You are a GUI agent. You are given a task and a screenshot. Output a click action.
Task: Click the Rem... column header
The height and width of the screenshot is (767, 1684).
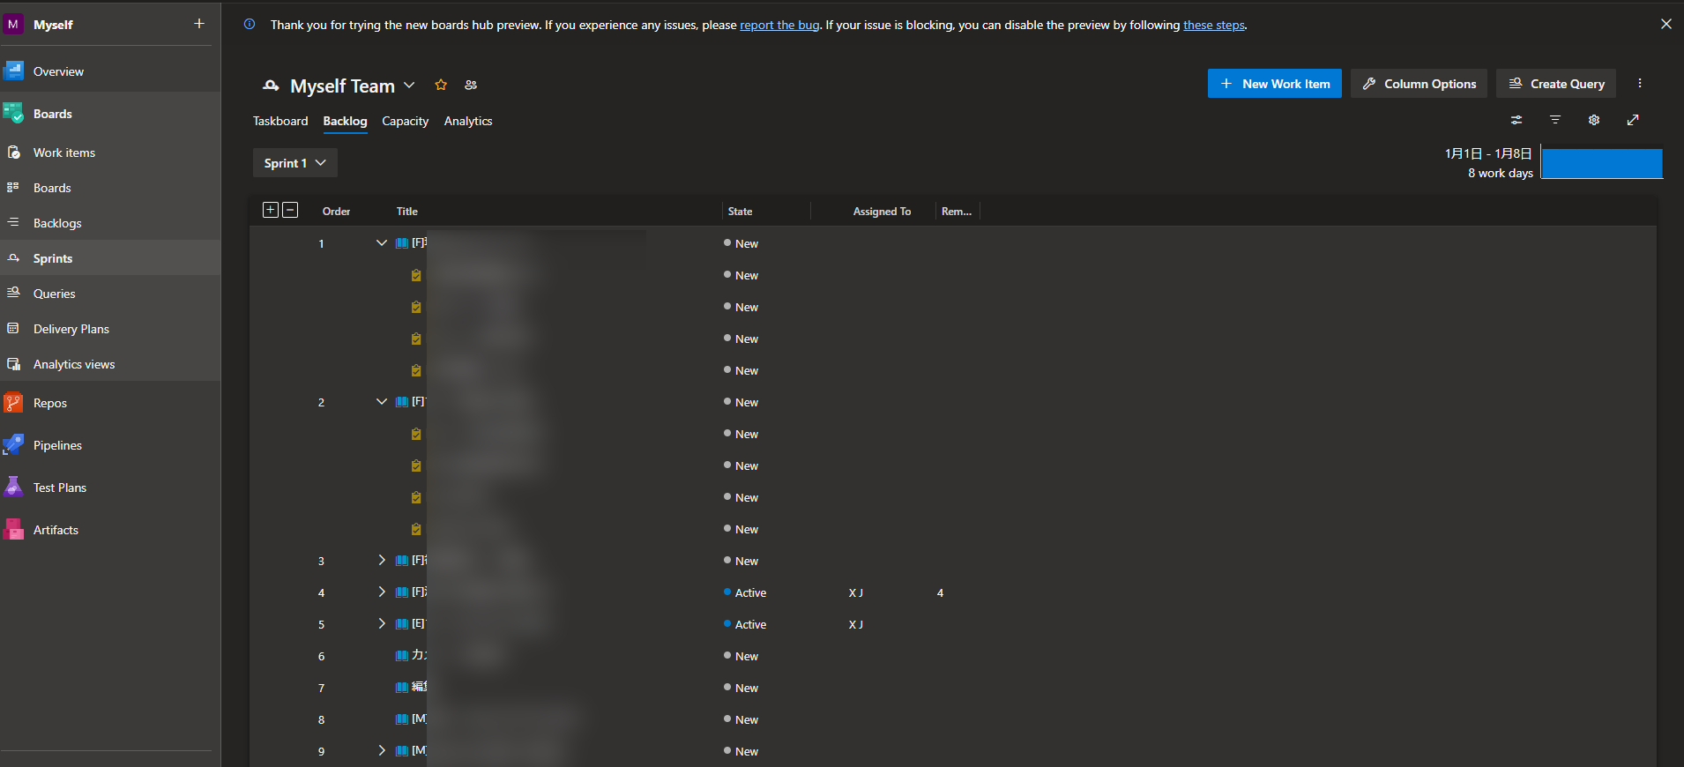(957, 212)
